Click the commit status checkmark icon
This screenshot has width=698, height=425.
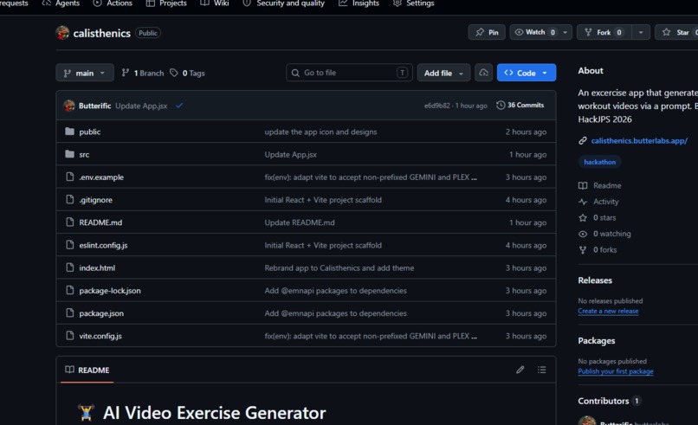(x=179, y=106)
